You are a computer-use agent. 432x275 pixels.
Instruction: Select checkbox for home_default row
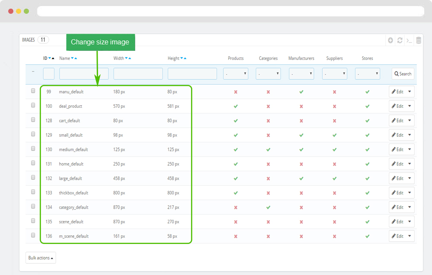(33, 163)
